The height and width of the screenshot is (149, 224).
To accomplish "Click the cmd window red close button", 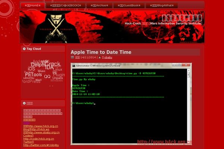I will click(186, 65).
